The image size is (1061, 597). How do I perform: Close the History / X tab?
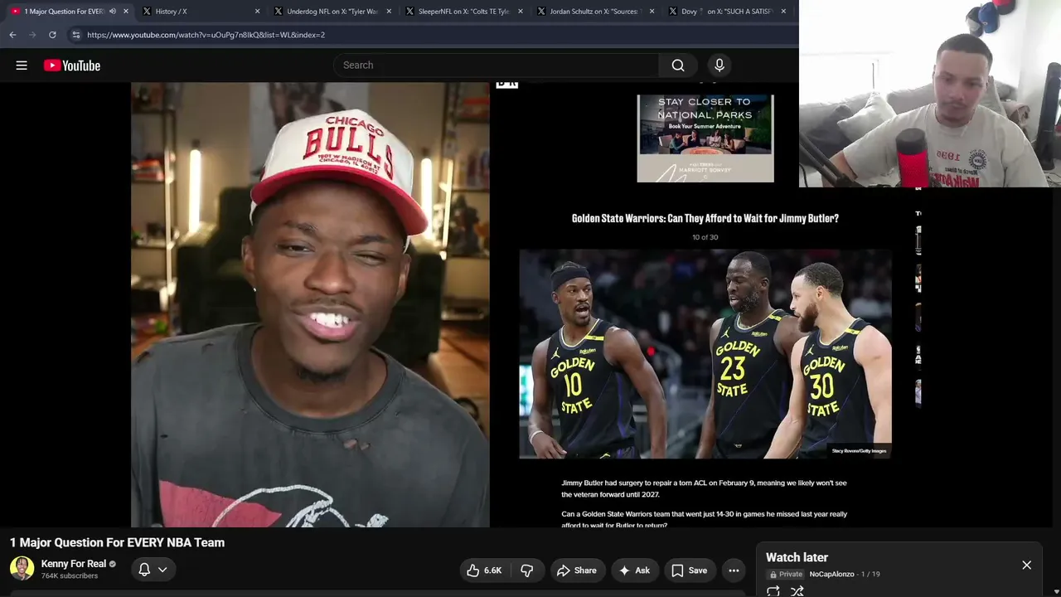[257, 12]
